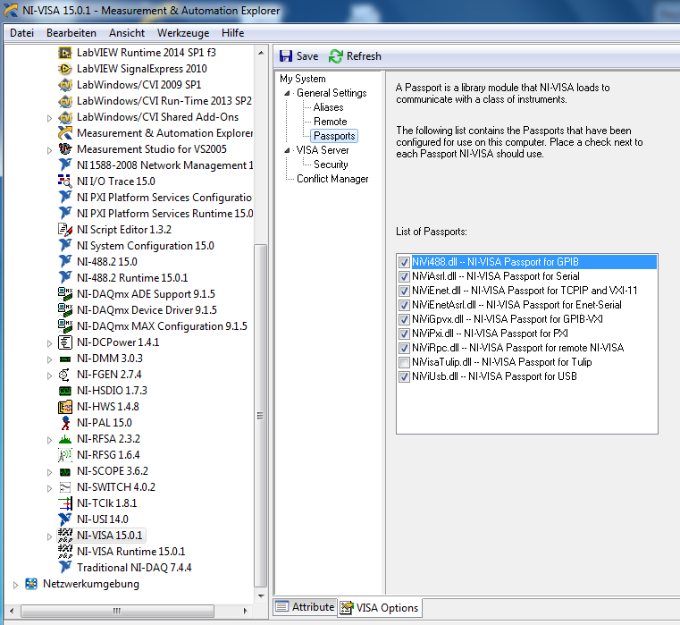This screenshot has width=680, height=625.
Task: Open the Hilfe menu
Action: coord(233,33)
